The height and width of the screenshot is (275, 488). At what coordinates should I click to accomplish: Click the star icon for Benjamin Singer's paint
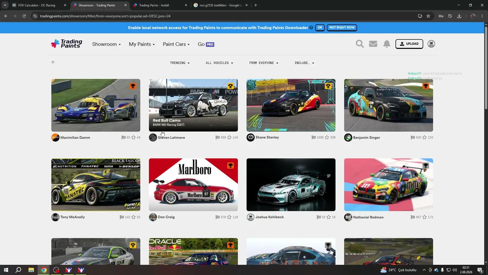click(x=424, y=137)
